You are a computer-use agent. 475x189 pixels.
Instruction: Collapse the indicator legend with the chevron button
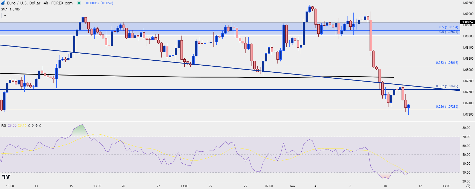pyautogui.click(x=5, y=16)
